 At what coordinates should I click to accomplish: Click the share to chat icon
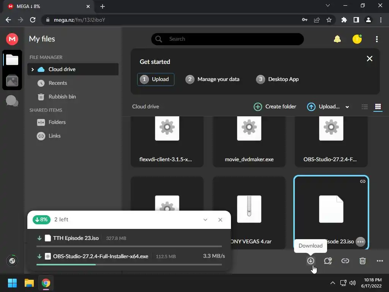point(328,261)
